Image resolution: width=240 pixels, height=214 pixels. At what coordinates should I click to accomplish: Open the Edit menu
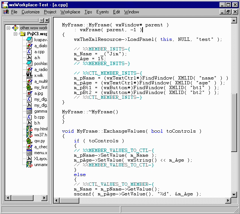coord(116,12)
